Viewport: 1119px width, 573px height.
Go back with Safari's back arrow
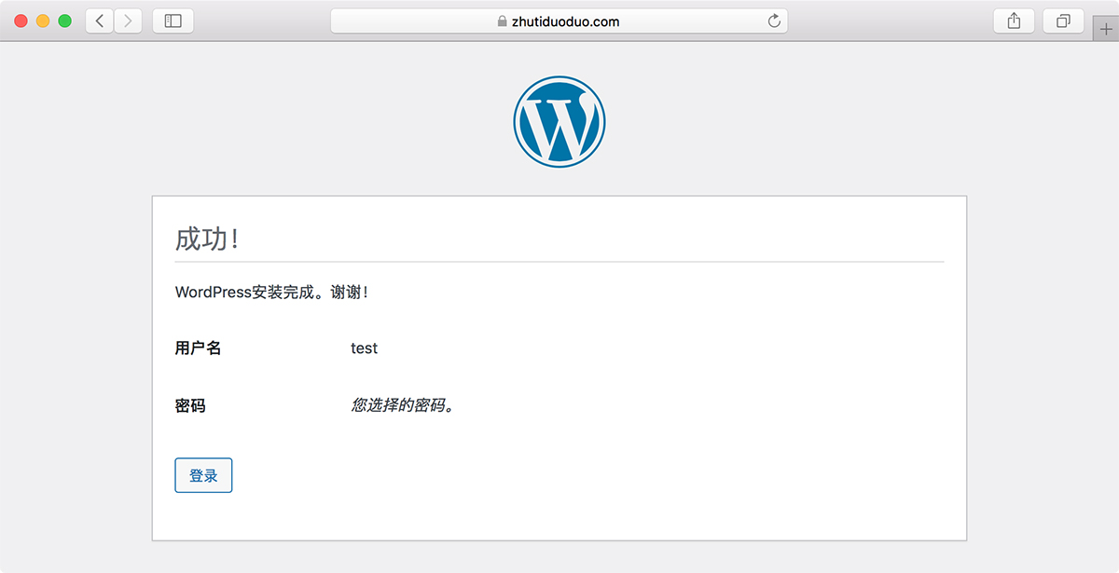pyautogui.click(x=100, y=20)
